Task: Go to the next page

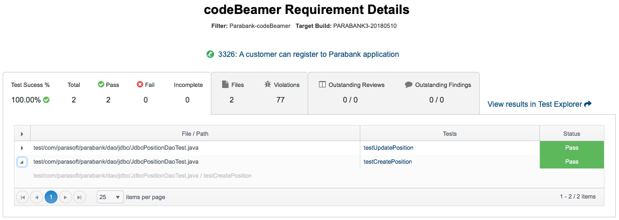Action: [66, 197]
